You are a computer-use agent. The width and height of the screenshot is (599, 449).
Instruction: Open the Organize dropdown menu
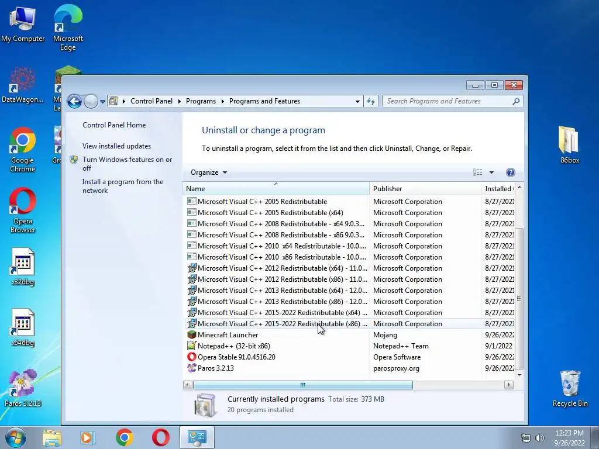209,172
